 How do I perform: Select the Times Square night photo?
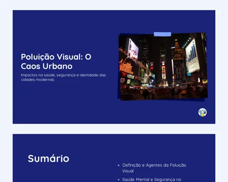163,66
